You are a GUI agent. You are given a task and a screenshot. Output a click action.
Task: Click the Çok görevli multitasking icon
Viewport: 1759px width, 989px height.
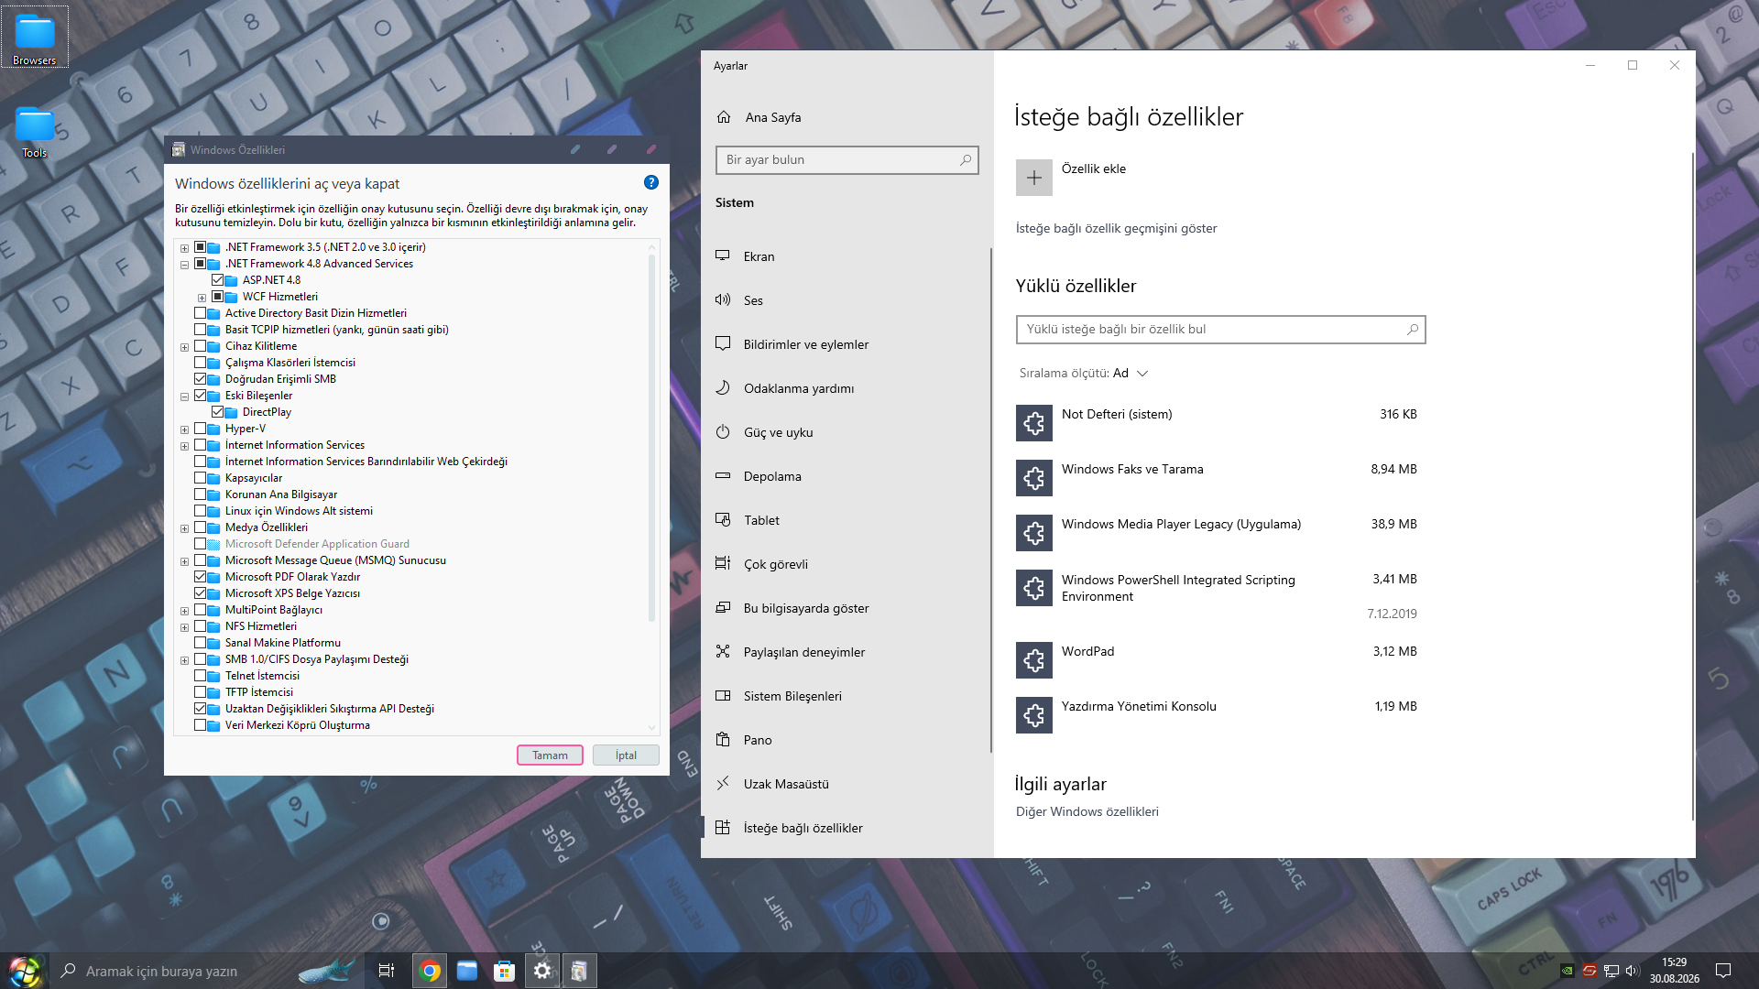tap(723, 564)
